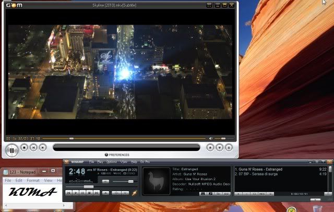Click second button under Winamp track info
This screenshot has width=334, height=212.
pos(210,194)
